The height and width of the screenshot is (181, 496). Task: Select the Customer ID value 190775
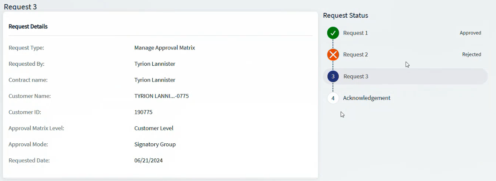143,112
